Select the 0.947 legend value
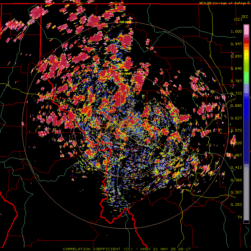Screen dimensions: 251x251 tap(236, 44)
